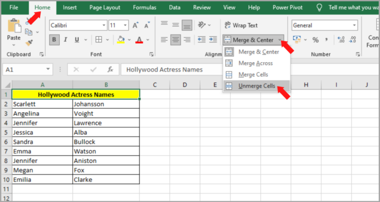380x202 pixels.
Task: Expand underline style dropdown arrow
Action: coord(86,40)
